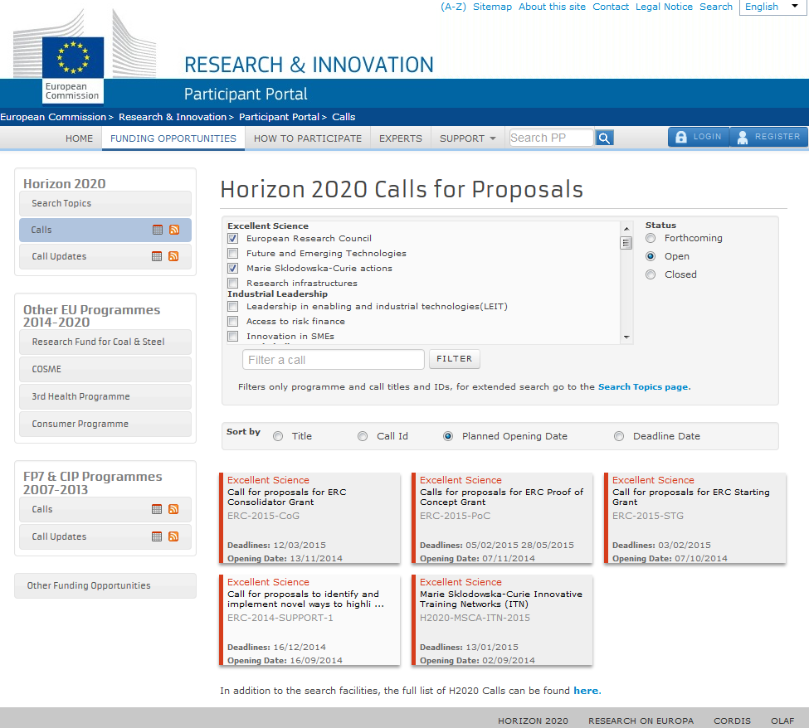Screen dimensions: 809x728
Task: Open the Horizon 2020 Call Updates calendar icon
Action: click(157, 256)
